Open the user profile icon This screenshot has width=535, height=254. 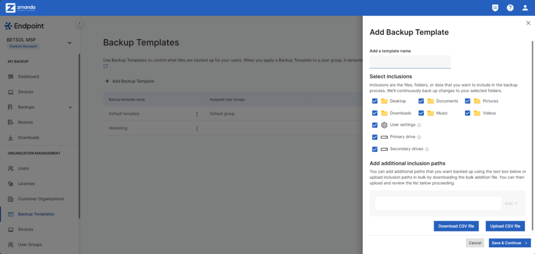pyautogui.click(x=525, y=8)
